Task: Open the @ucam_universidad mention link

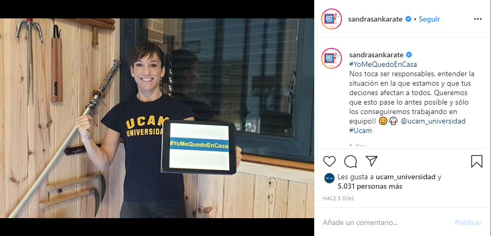Action: tap(433, 121)
